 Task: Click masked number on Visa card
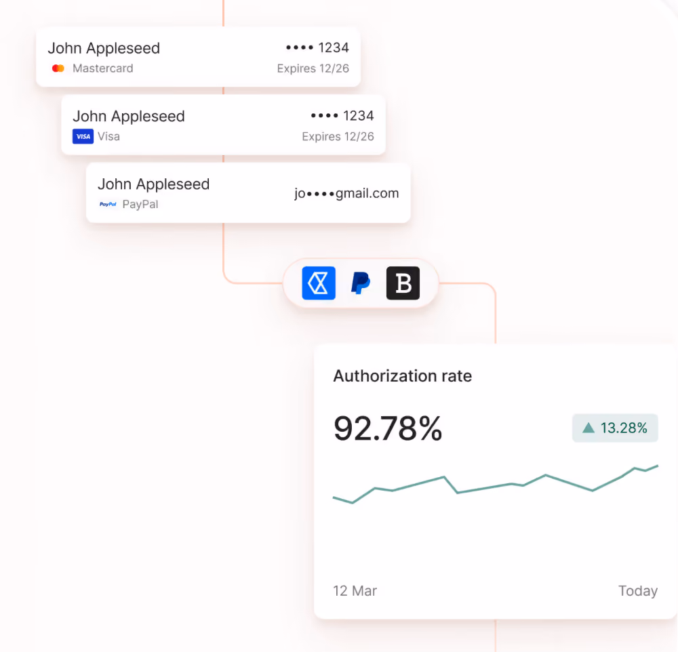coord(342,115)
